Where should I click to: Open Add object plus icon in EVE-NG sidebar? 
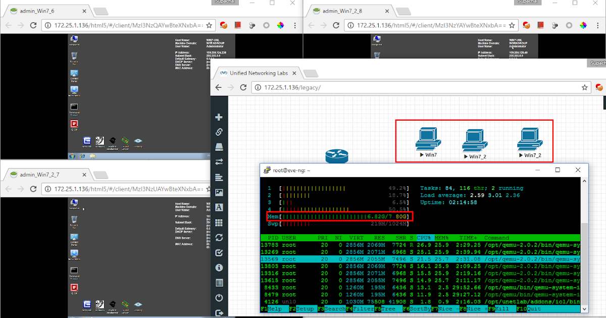coord(219,117)
